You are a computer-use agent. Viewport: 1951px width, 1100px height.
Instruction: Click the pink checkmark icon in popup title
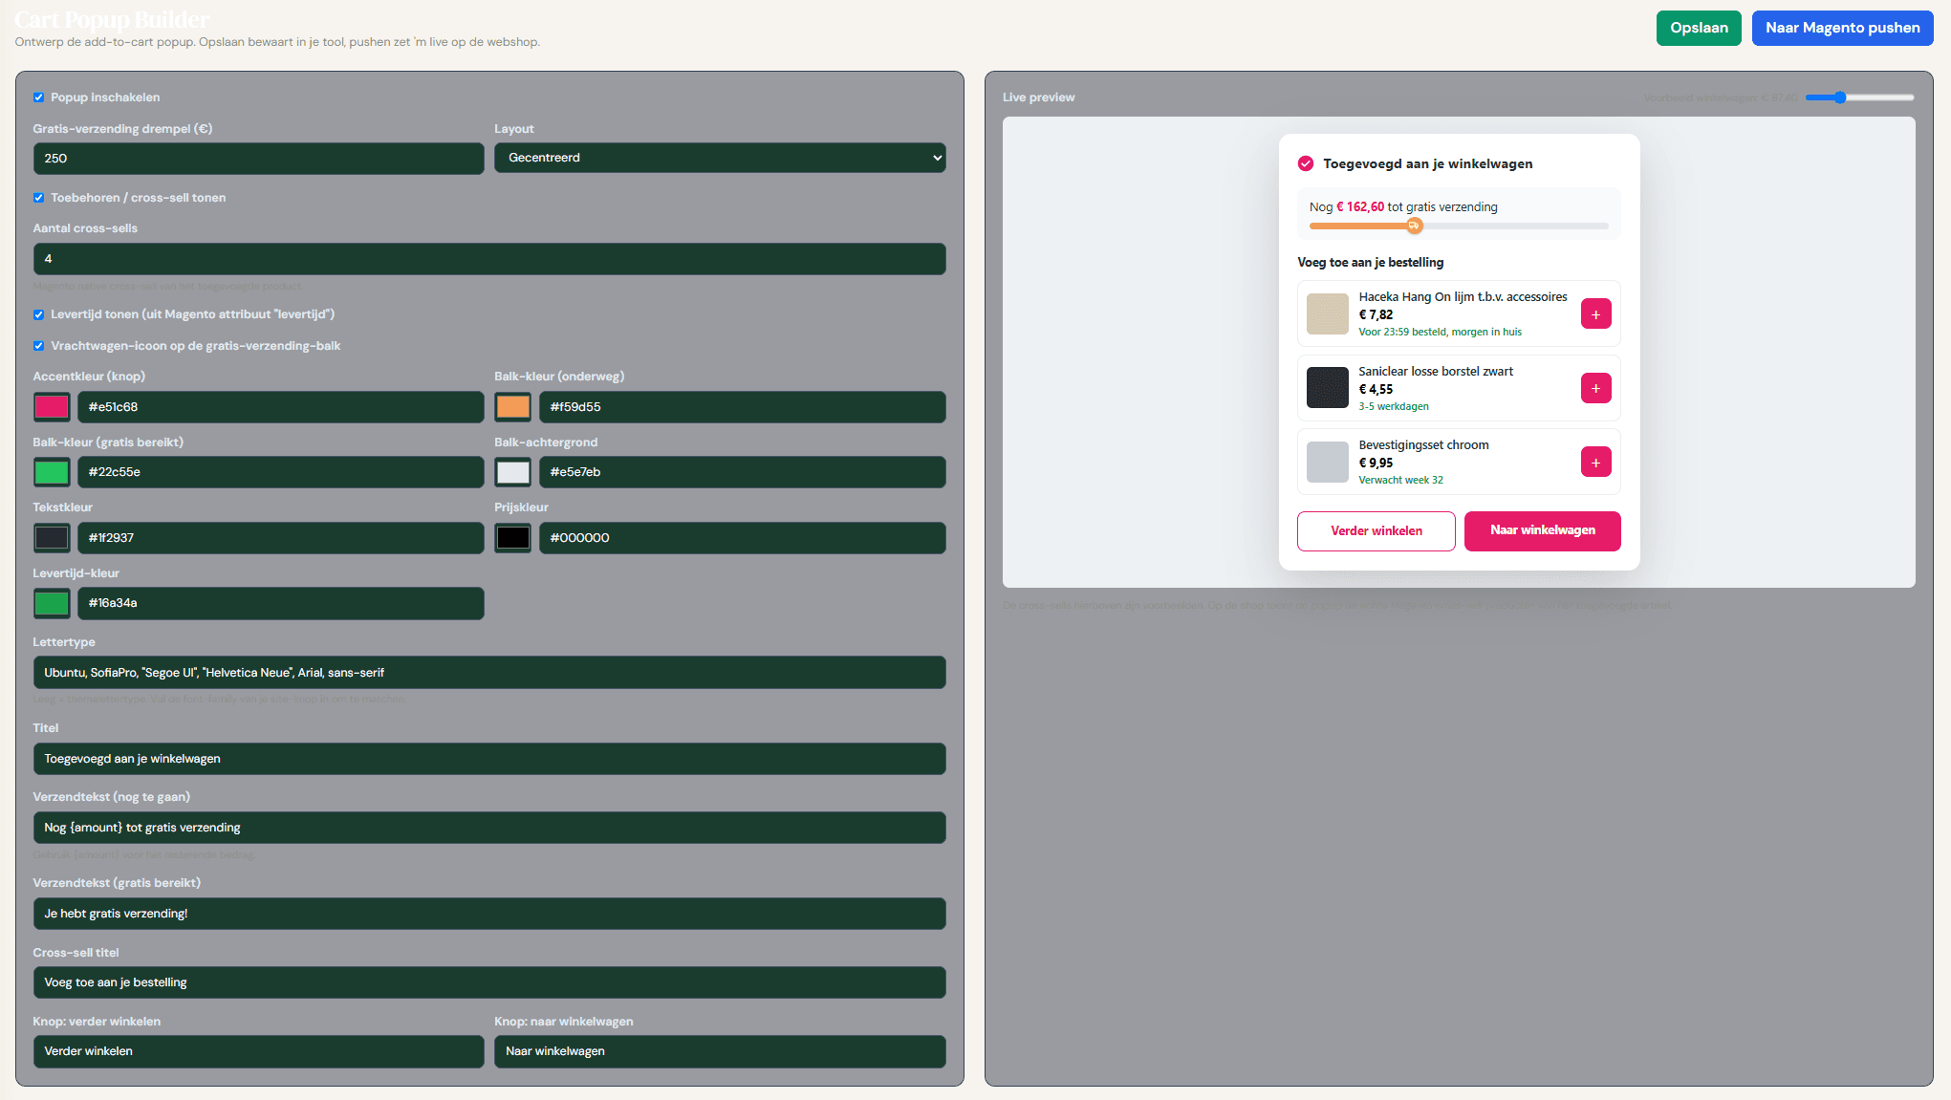click(x=1306, y=163)
